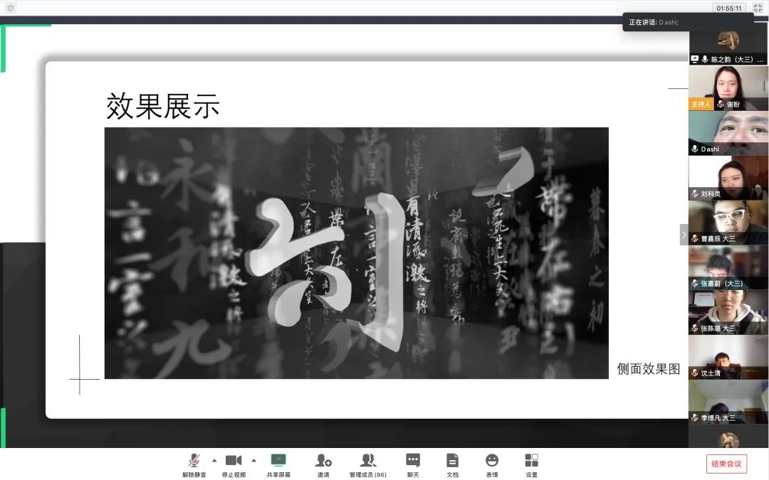Select host 谢盼's video thumbnail
This screenshot has height=480, width=769.
point(728,87)
